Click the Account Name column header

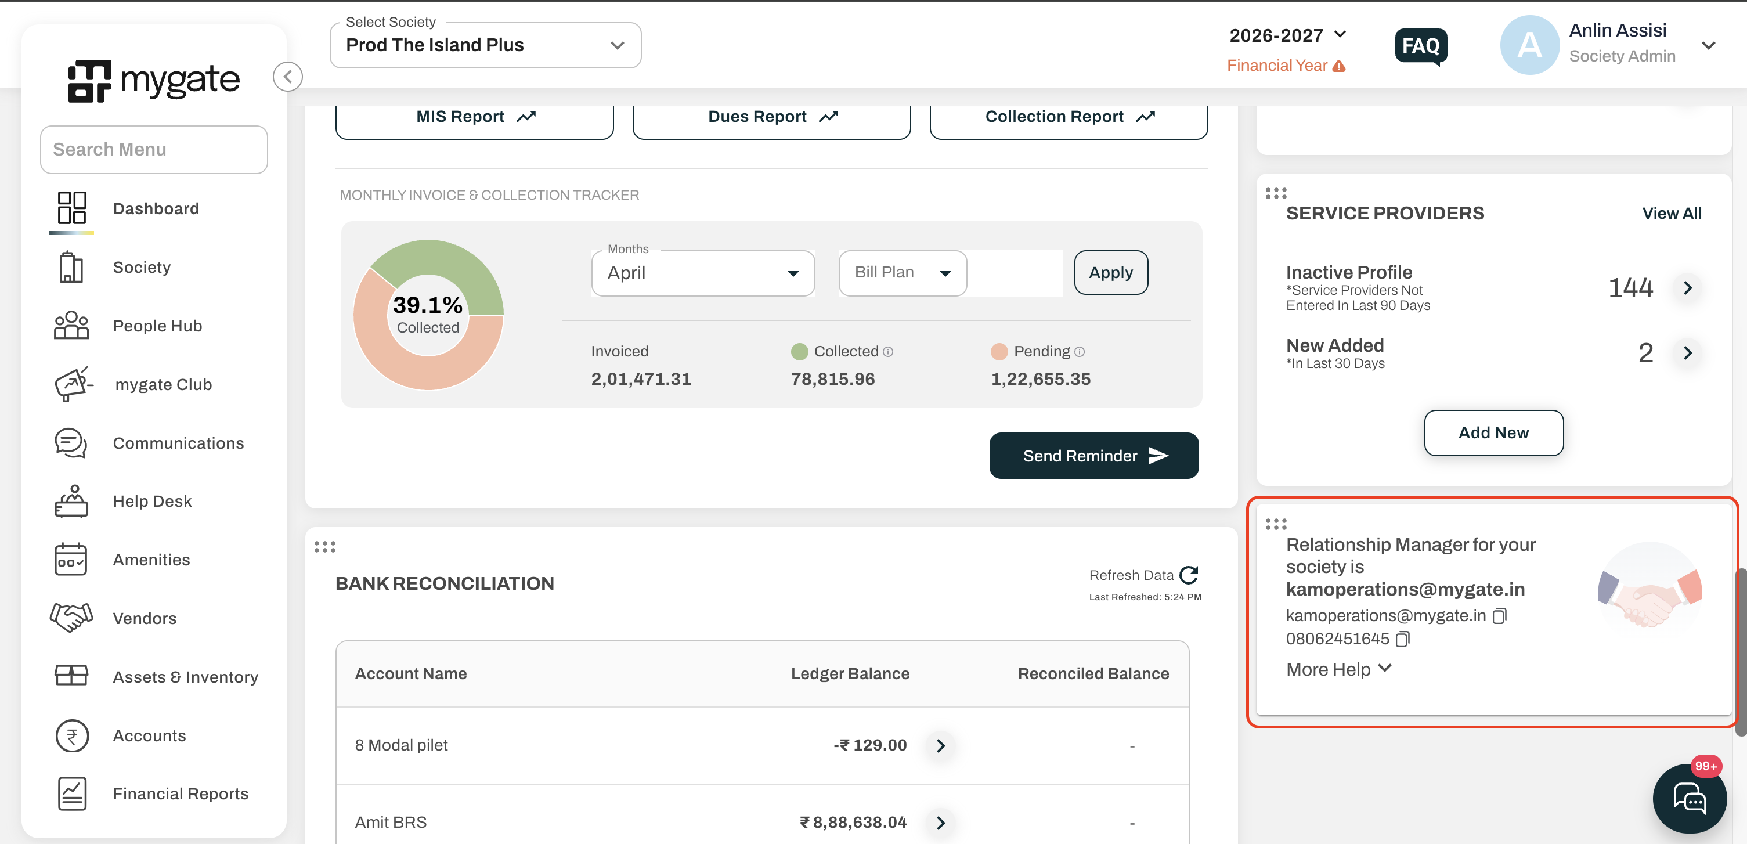[411, 674]
